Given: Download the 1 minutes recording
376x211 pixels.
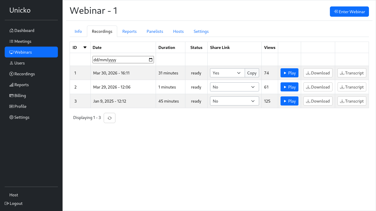Looking at the screenshot, I should [318, 87].
